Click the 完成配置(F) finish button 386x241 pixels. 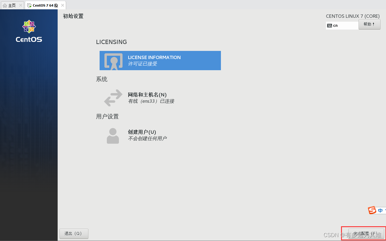point(366,233)
